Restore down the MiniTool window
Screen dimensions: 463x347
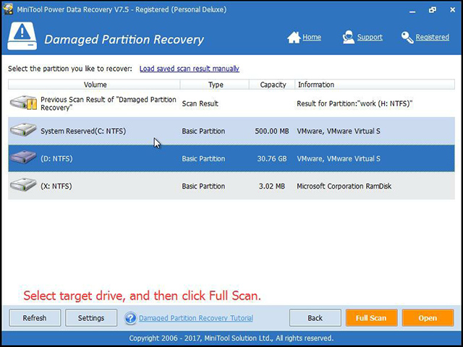433,10
